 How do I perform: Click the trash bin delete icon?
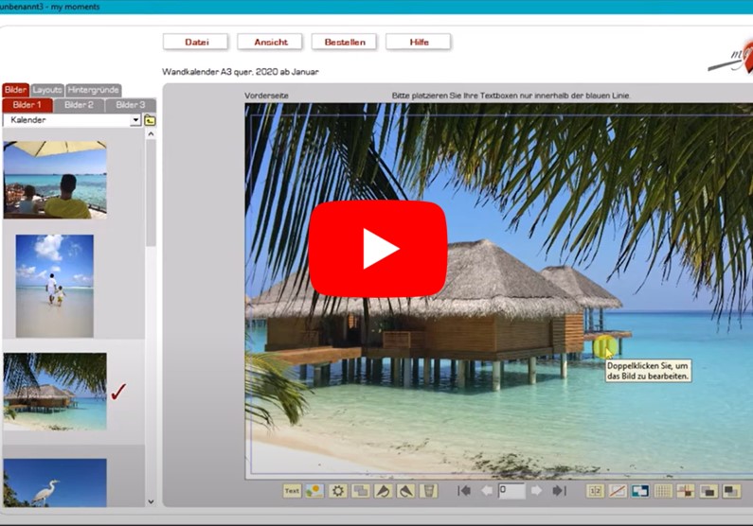pyautogui.click(x=429, y=491)
